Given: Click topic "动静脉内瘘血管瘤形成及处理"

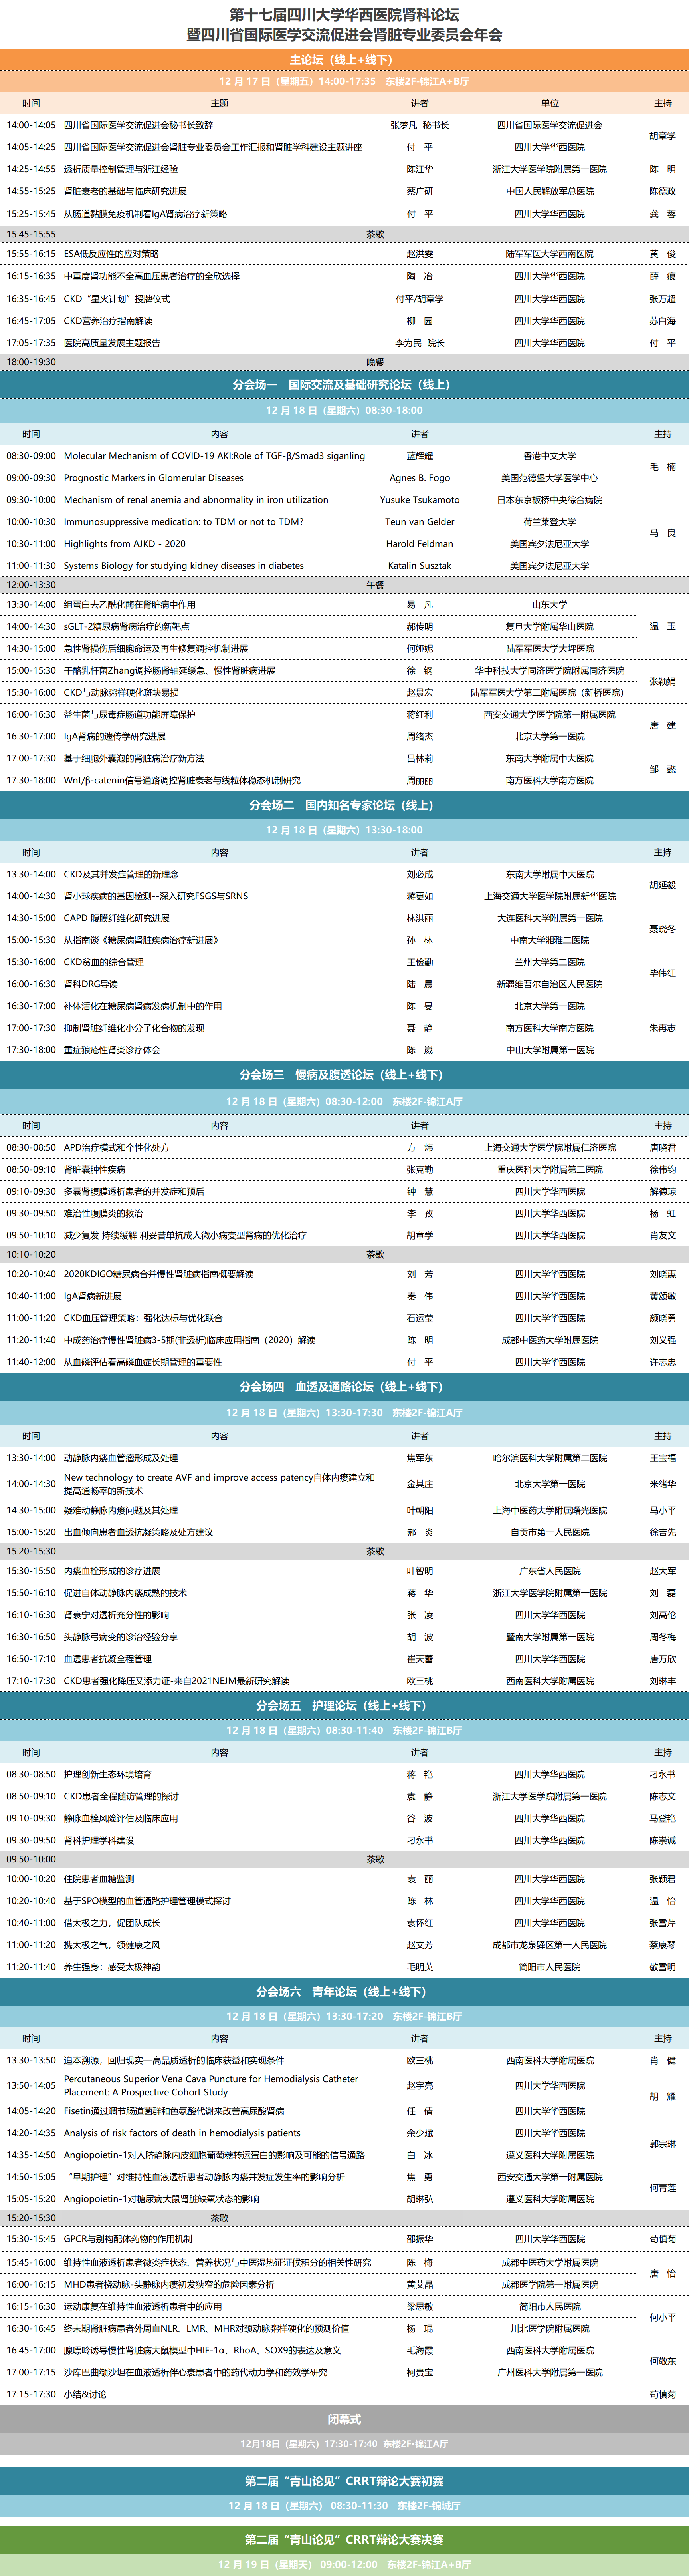Looking at the screenshot, I should click(121, 1458).
